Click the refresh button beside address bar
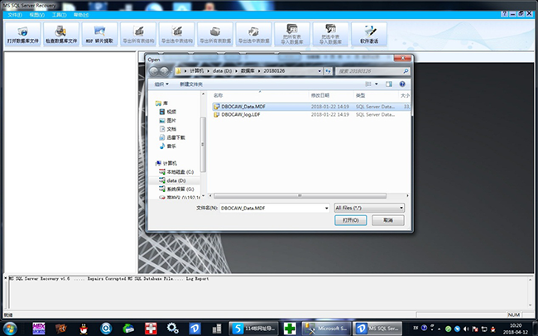The image size is (538, 336). [x=329, y=71]
